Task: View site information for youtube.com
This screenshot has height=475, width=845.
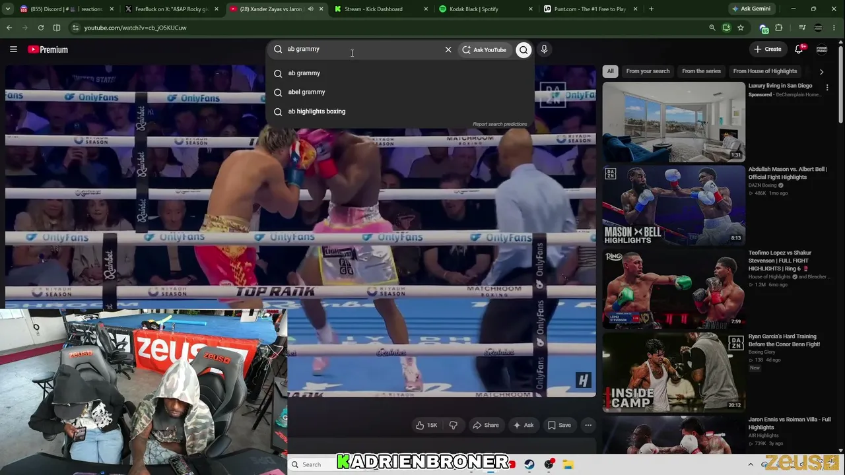Action: [x=76, y=28]
